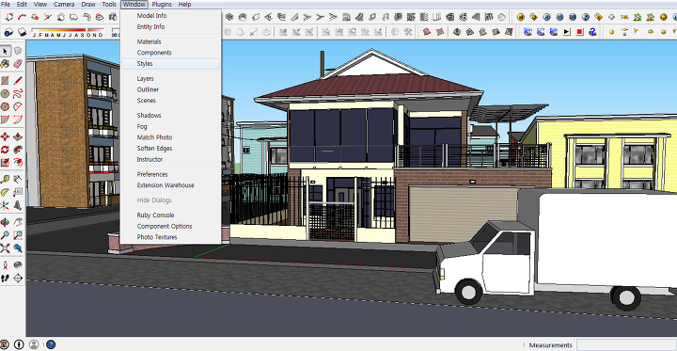Screen dimensions: 677x351
Task: Select the Zoom Window tool
Action: (x=18, y=235)
